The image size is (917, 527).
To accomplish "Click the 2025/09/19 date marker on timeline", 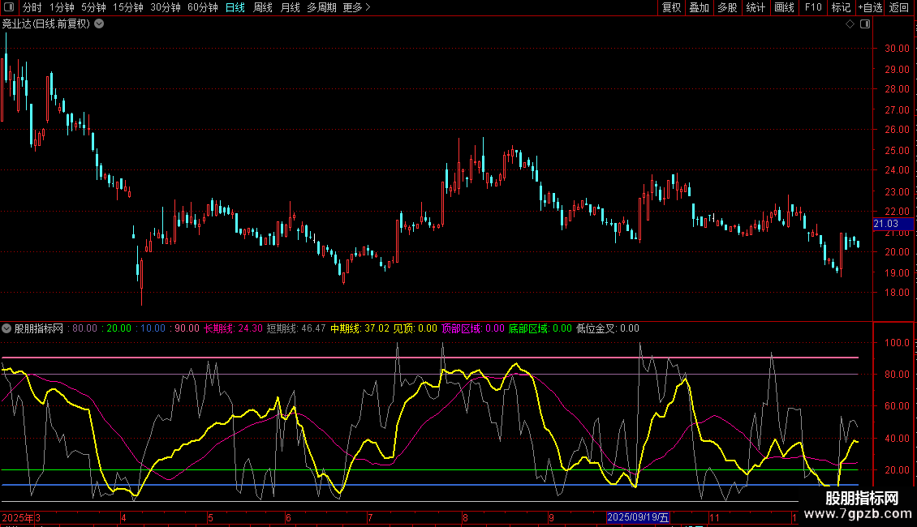I will point(639,517).
